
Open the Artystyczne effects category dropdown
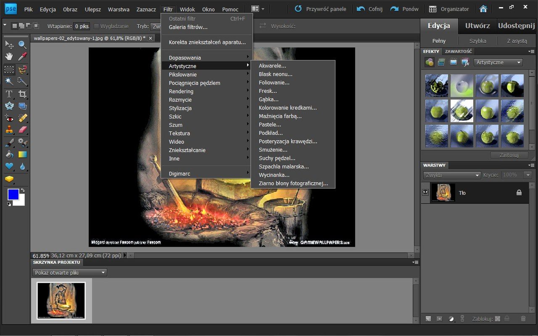click(x=498, y=62)
